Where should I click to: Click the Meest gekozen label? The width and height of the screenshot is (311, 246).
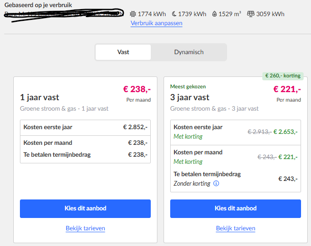(x=188, y=86)
